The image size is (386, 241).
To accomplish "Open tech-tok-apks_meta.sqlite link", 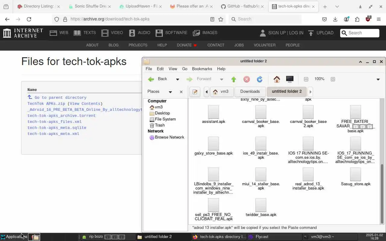I will (57, 127).
